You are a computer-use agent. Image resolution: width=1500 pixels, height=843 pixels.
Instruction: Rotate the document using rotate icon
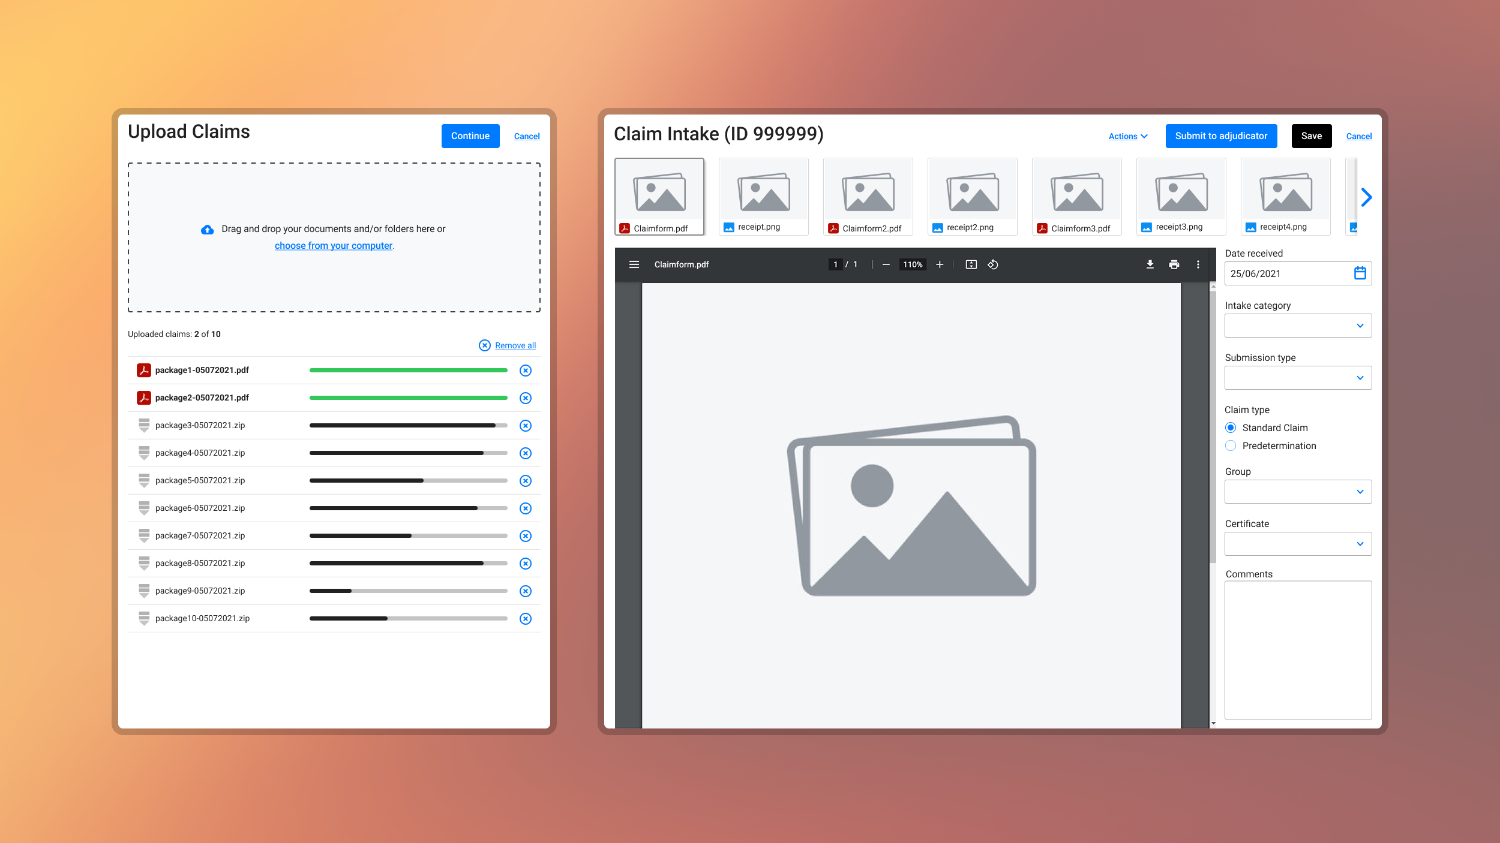tap(993, 264)
